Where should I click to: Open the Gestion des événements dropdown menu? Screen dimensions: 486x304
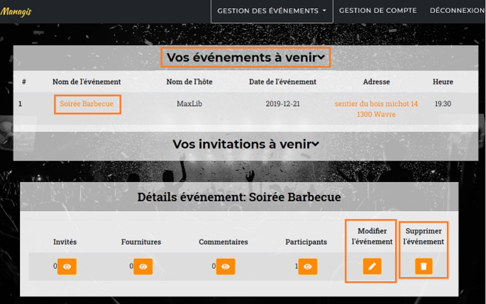pos(271,11)
